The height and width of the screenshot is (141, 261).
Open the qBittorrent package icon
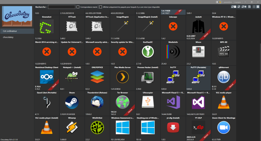click(x=223, y=77)
